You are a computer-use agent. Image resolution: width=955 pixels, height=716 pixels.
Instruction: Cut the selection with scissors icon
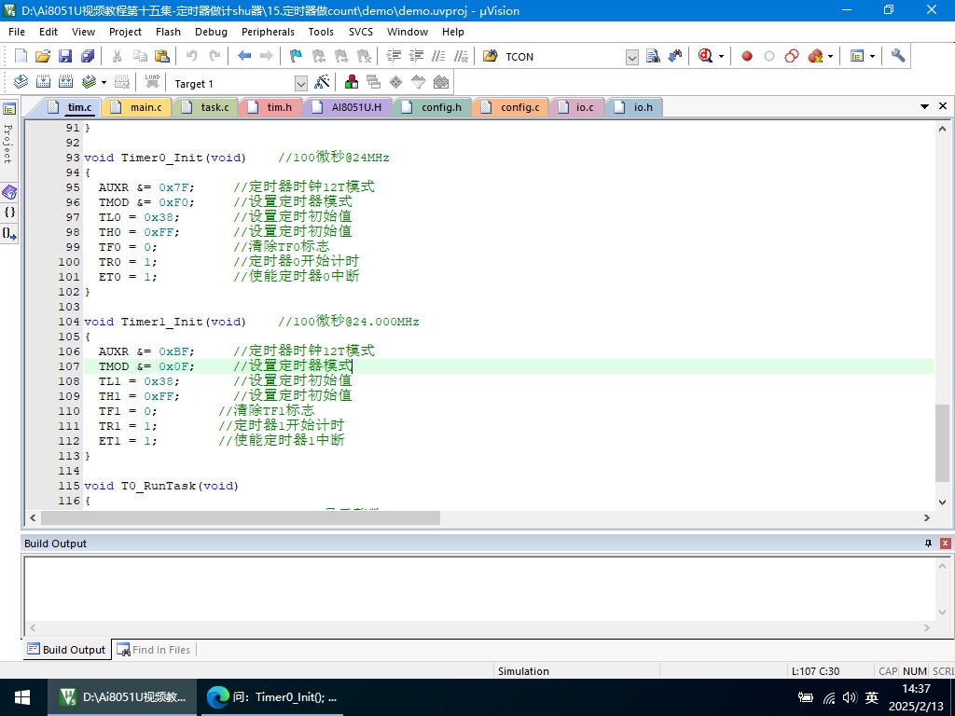[117, 56]
